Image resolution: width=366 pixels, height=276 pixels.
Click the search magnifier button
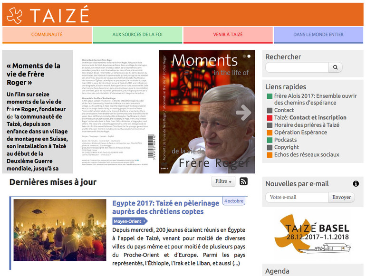pos(335,67)
